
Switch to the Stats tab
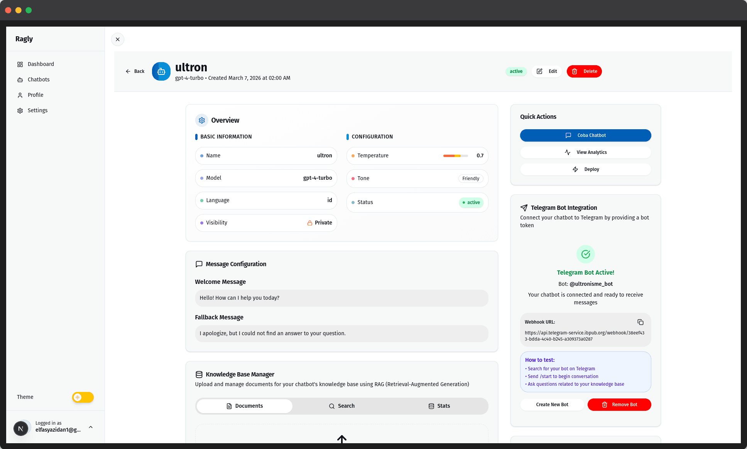(x=439, y=406)
